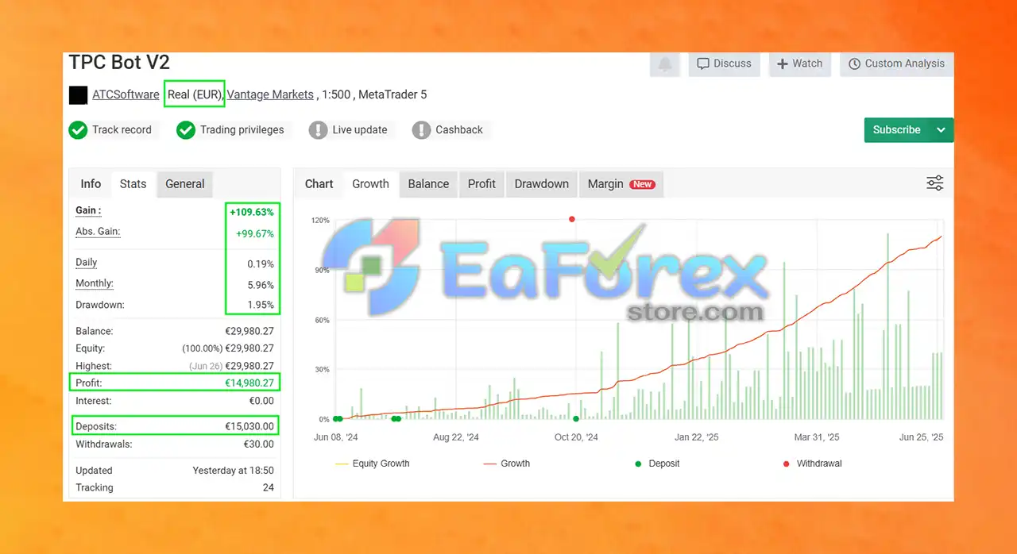Open the Balance chart tab
Image resolution: width=1017 pixels, height=554 pixels.
[x=428, y=184]
